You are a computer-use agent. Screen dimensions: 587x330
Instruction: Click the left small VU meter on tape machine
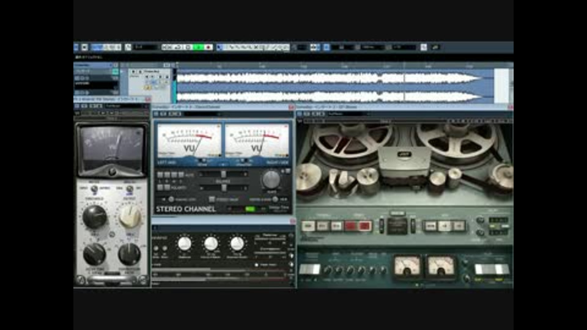coord(407,266)
